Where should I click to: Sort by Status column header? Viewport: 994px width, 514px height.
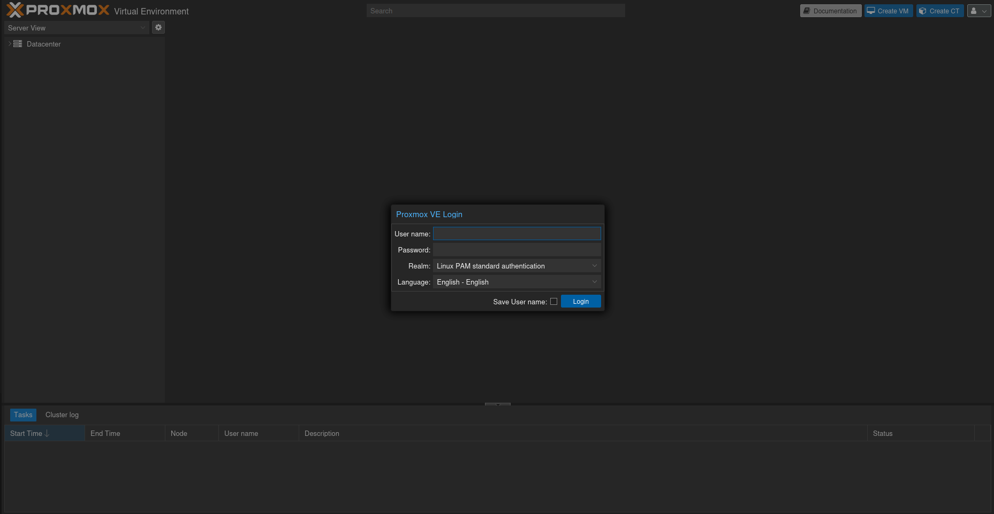921,433
